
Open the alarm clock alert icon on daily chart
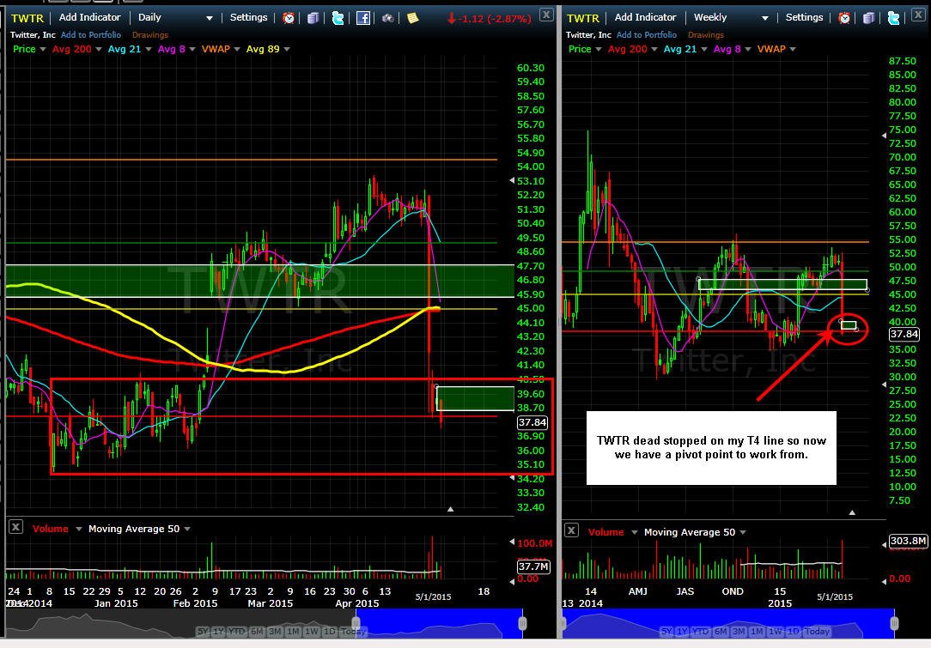(x=289, y=18)
